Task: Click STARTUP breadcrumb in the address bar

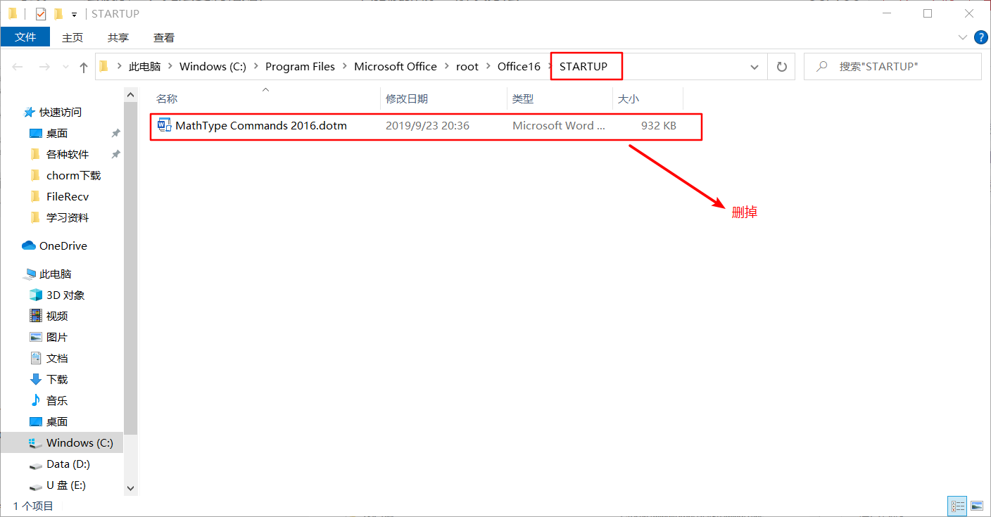Action: (583, 67)
